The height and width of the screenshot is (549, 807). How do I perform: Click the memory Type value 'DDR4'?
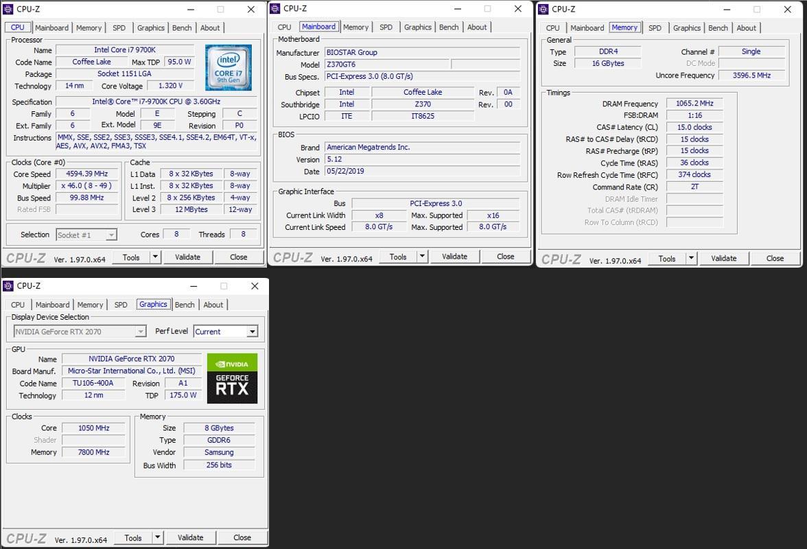pyautogui.click(x=608, y=51)
